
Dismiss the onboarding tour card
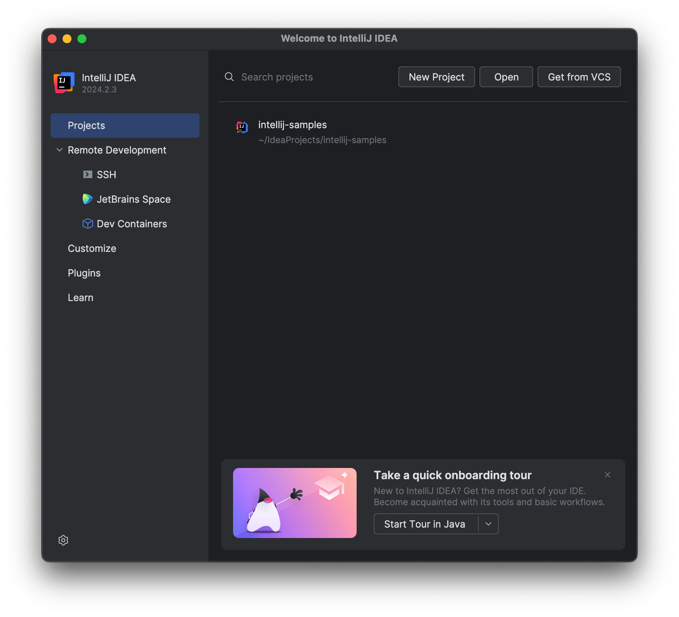[607, 474]
